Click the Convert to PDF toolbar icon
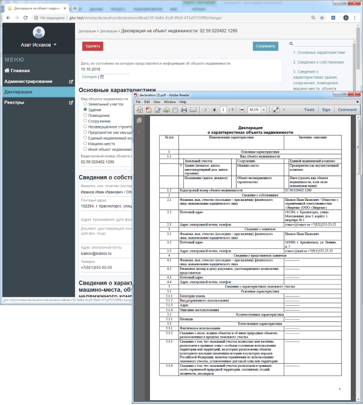 pos(149,110)
